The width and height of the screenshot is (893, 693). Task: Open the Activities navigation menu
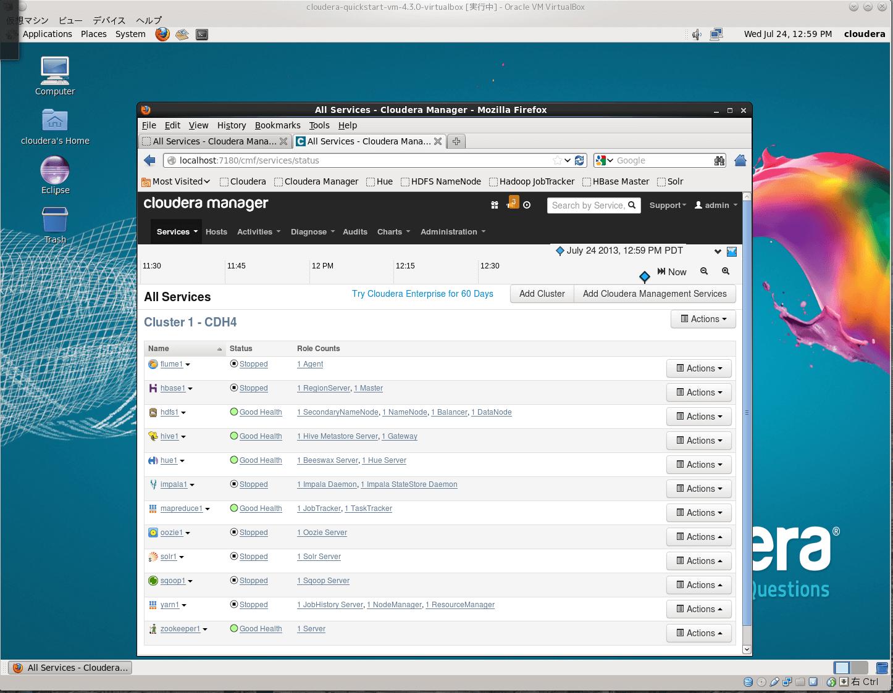pos(259,232)
